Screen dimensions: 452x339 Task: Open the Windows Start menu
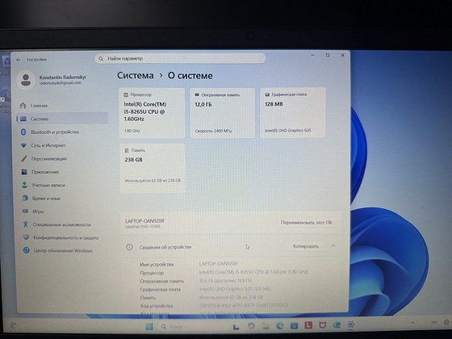click(x=149, y=327)
